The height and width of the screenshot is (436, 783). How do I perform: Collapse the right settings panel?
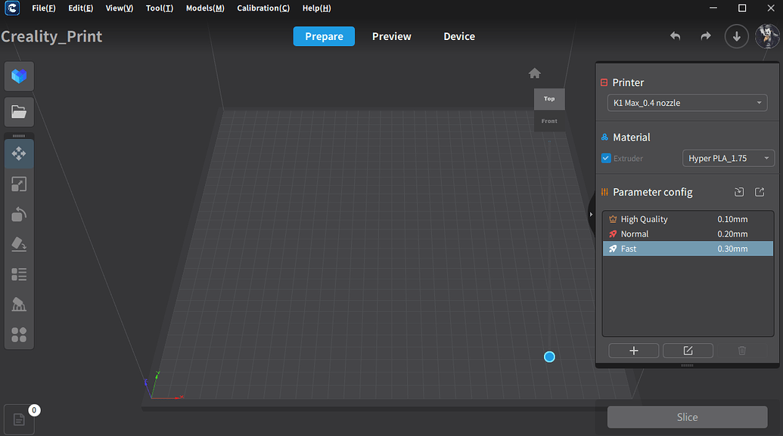[x=591, y=214]
